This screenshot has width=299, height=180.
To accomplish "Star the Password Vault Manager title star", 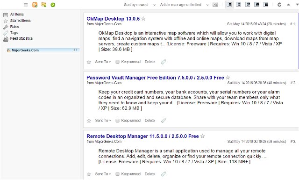I will pyautogui.click(x=228, y=78).
